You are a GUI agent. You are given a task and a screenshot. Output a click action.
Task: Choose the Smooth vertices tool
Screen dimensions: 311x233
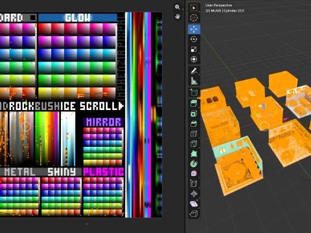point(194,173)
